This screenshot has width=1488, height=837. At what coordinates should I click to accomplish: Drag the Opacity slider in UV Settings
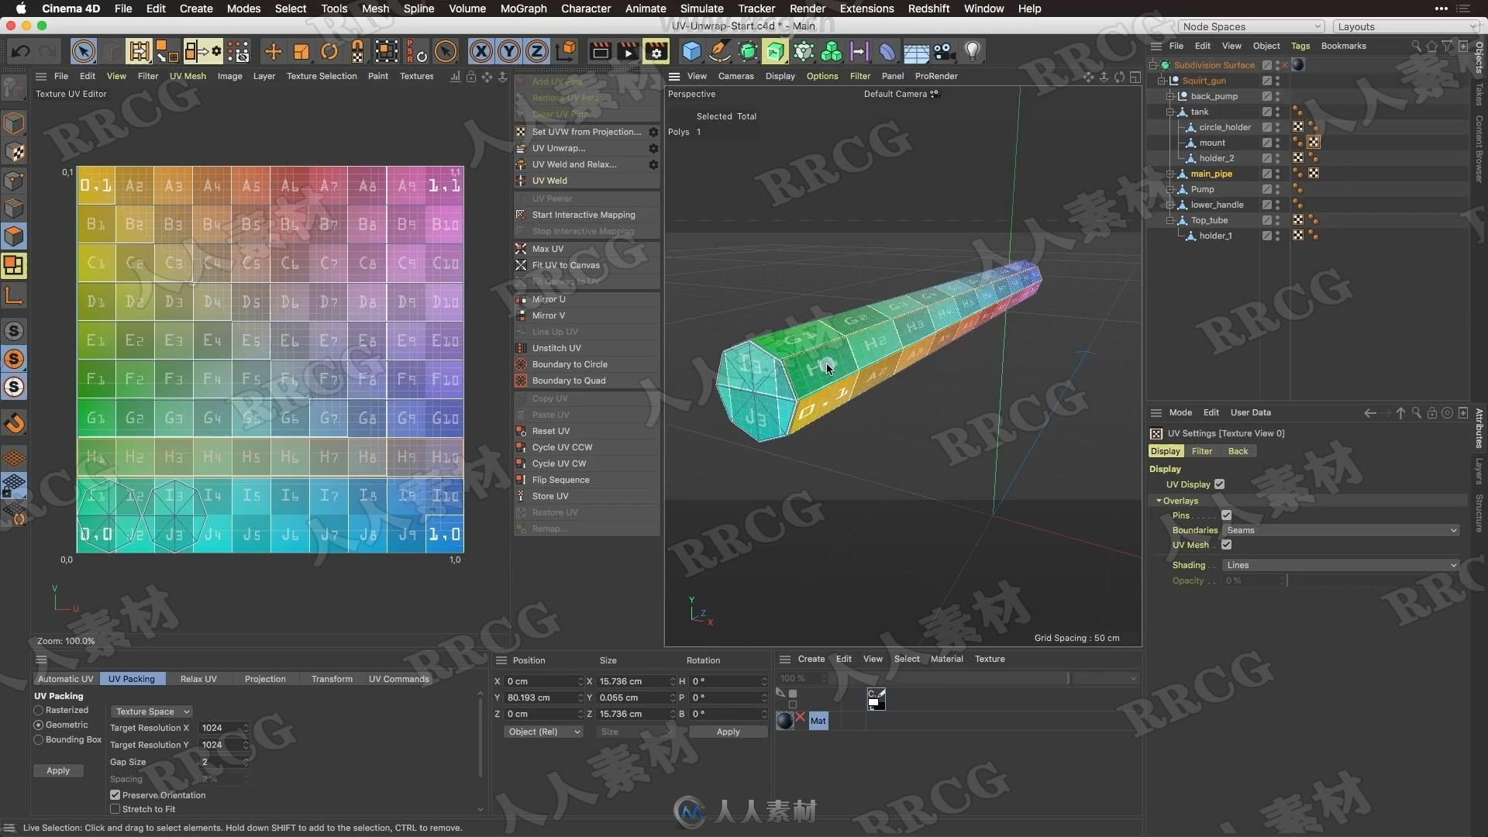[x=1288, y=580]
